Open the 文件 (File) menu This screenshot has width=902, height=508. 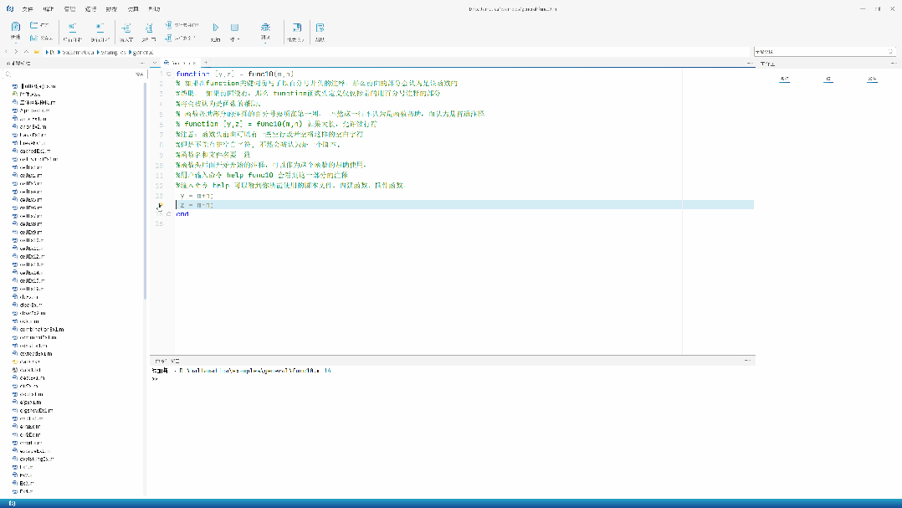28,8
